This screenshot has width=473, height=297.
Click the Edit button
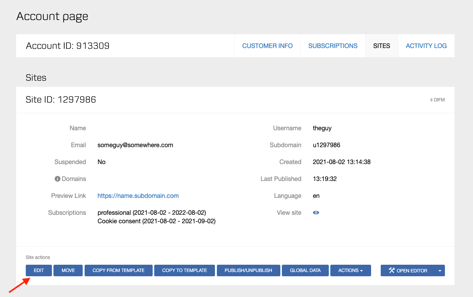click(x=39, y=270)
